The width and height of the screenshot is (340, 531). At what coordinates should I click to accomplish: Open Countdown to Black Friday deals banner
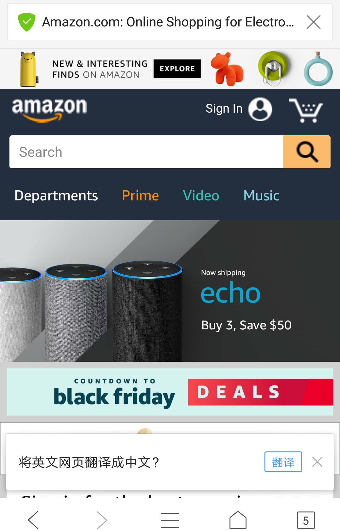pyautogui.click(x=170, y=392)
